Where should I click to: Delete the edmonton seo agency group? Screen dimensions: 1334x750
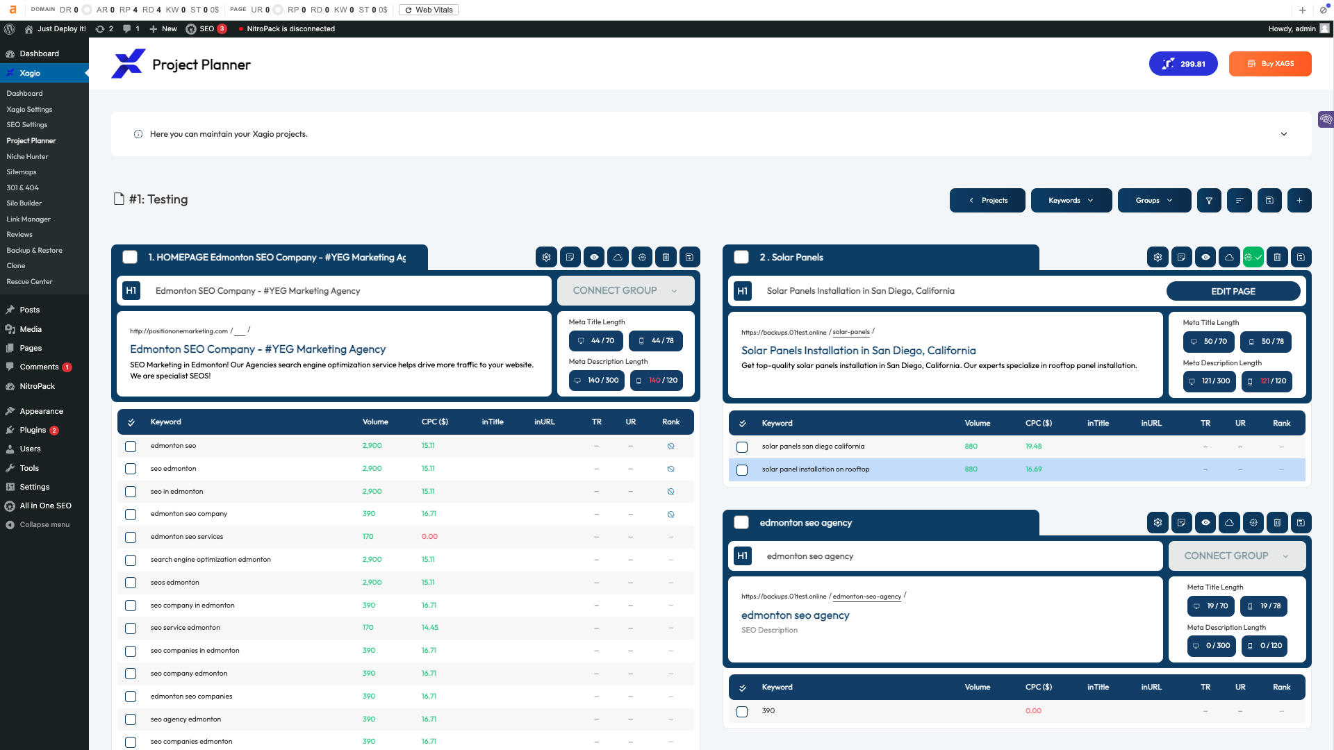coord(1277,522)
